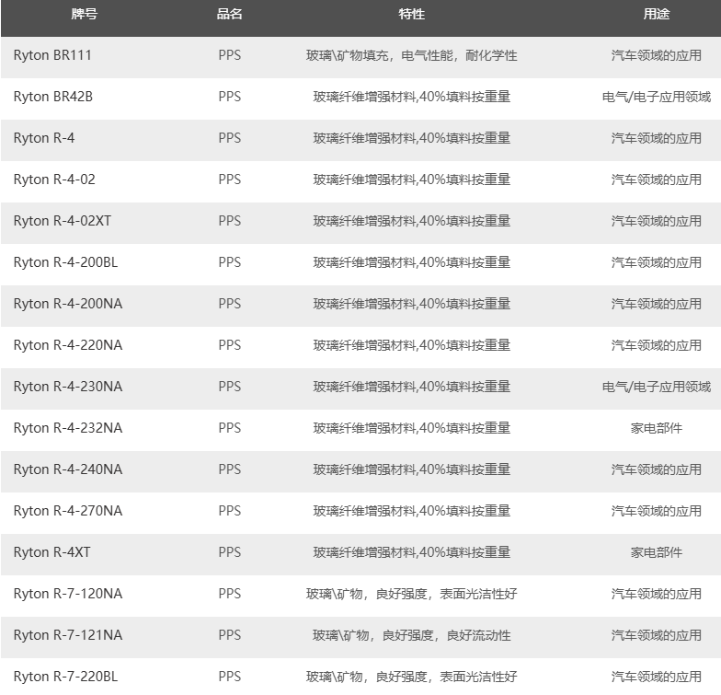Image resolution: width=721 pixels, height=695 pixels.
Task: Click the 特性 column header
Action: tap(411, 15)
